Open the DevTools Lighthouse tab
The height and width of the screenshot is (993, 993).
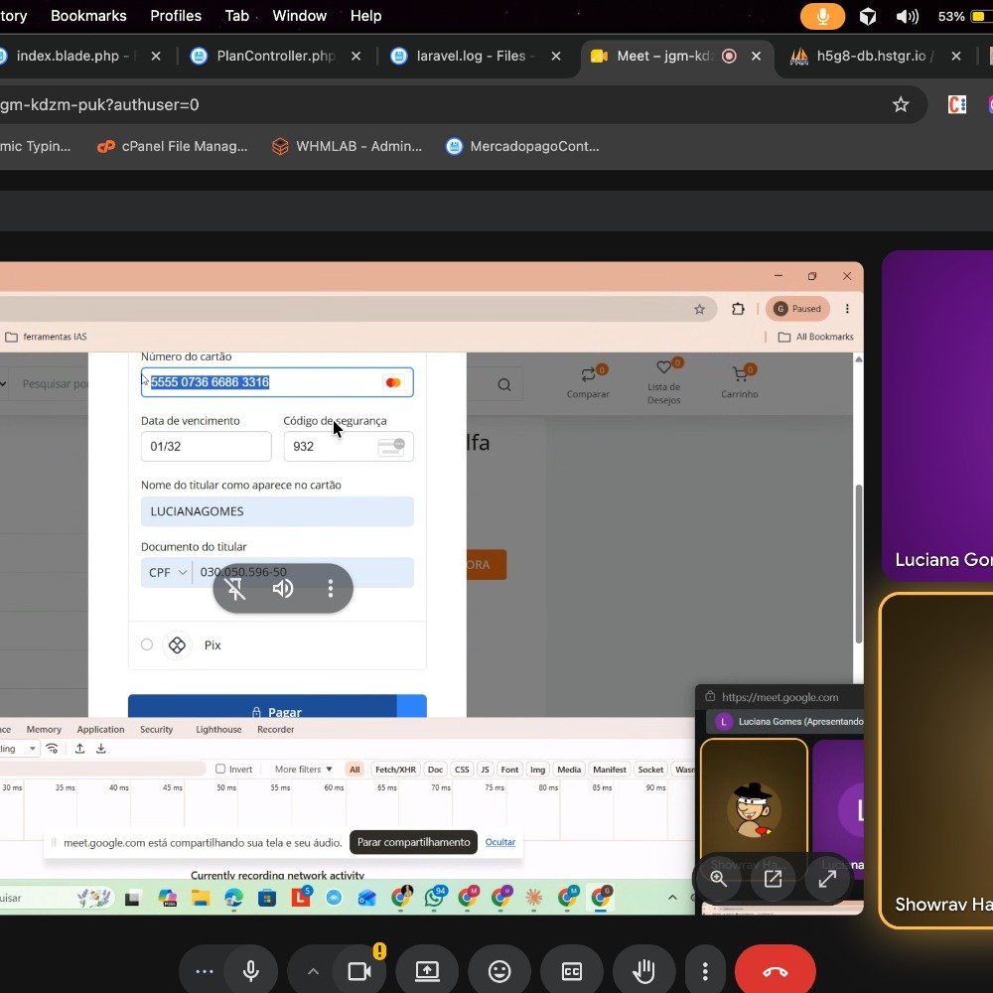[x=218, y=729]
